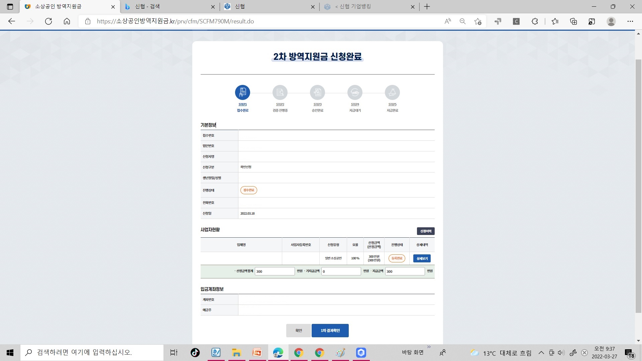The image size is (642, 361).
Task: Click the 접수완료 status badge
Action: click(x=249, y=190)
